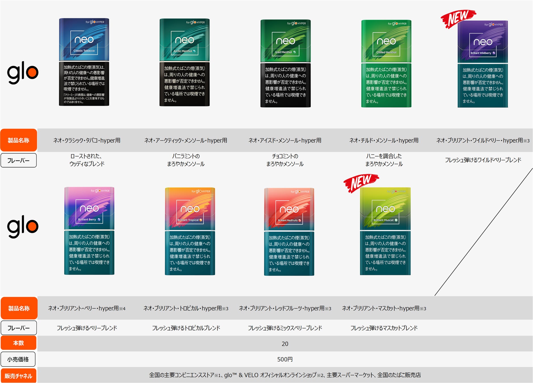533x383 pixels.
Task: Click product name ネオ・ブリリアント・ワイルドベリー・hyper用※3
Action: point(483,140)
